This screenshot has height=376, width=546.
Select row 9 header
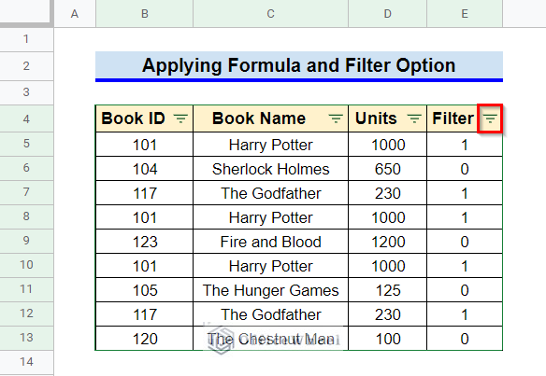point(26,241)
